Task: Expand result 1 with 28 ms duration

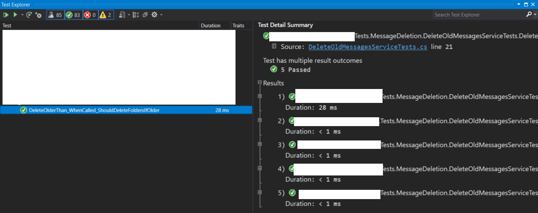Action: (260, 97)
